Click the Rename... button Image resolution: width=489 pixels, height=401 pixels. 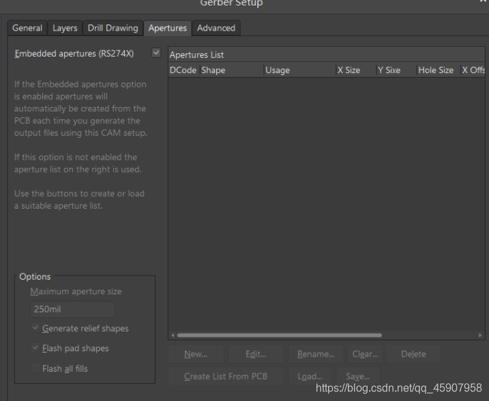(316, 354)
